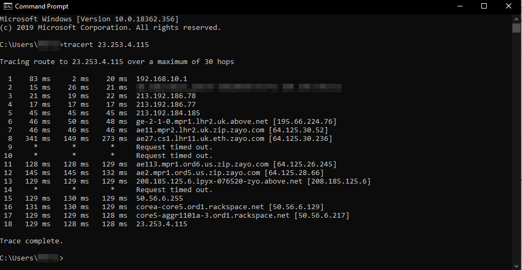Viewport: 522px width, 270px height.
Task: Close the Command Prompt window
Action: 509,6
